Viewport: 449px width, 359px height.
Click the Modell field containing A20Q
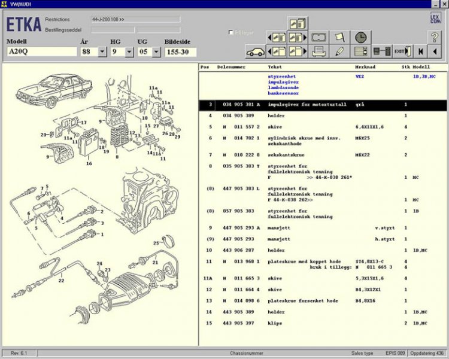41,52
